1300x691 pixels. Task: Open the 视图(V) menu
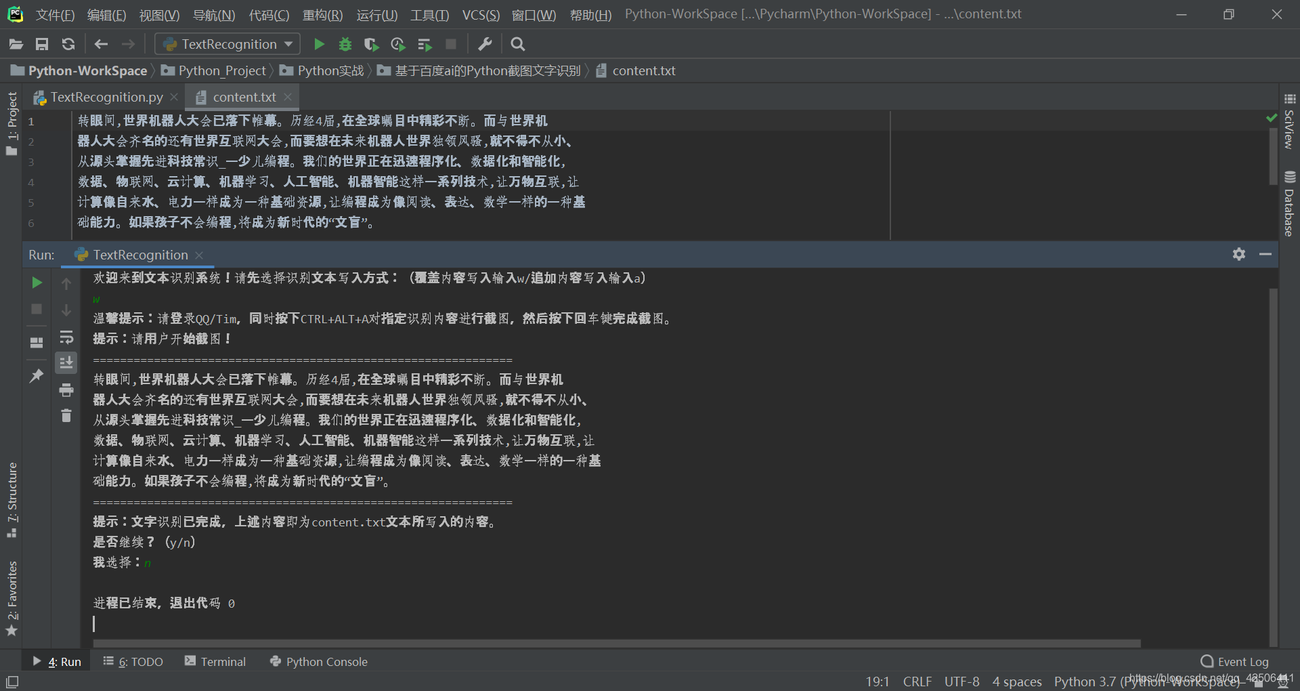(159, 14)
